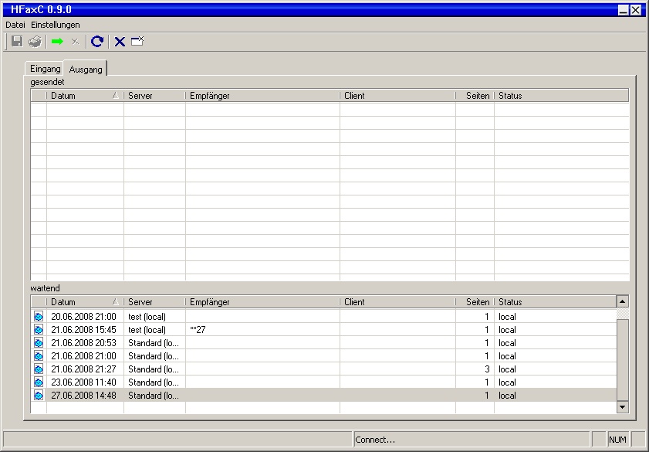The image size is (649, 452).
Task: Click fax icon of 20.06.2008 21:00 row
Action: click(x=39, y=317)
